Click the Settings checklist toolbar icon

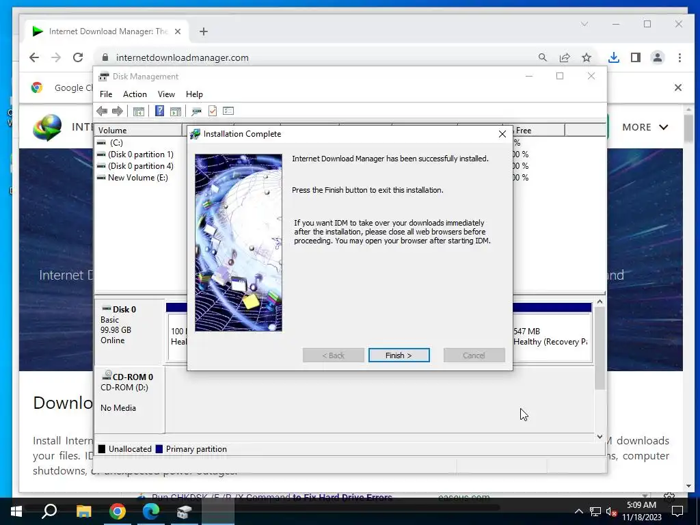click(x=228, y=111)
